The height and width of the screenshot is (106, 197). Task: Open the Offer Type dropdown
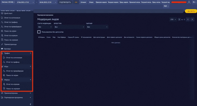coord(69,27)
